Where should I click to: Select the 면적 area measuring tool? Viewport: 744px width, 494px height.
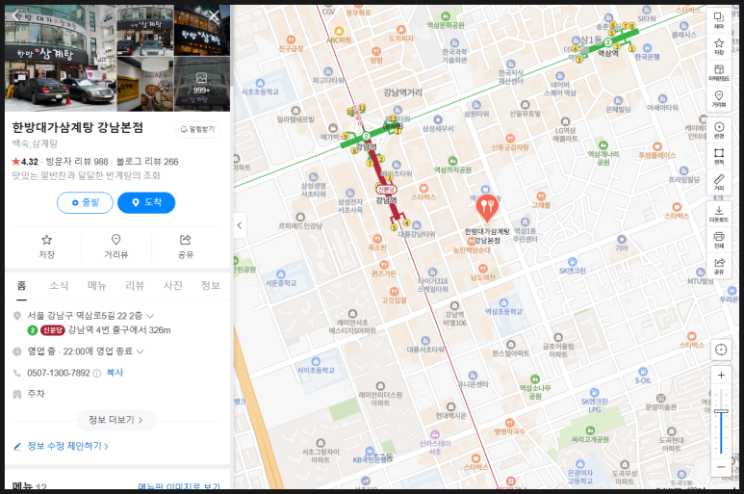coord(719,156)
